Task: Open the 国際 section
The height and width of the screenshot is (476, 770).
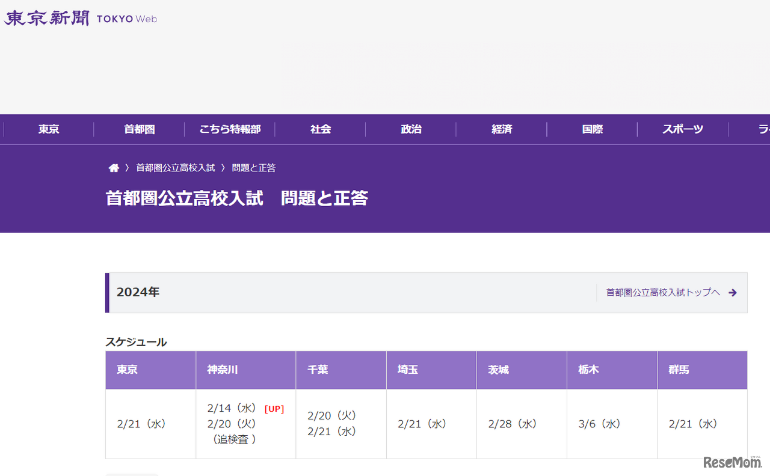Action: [x=592, y=129]
